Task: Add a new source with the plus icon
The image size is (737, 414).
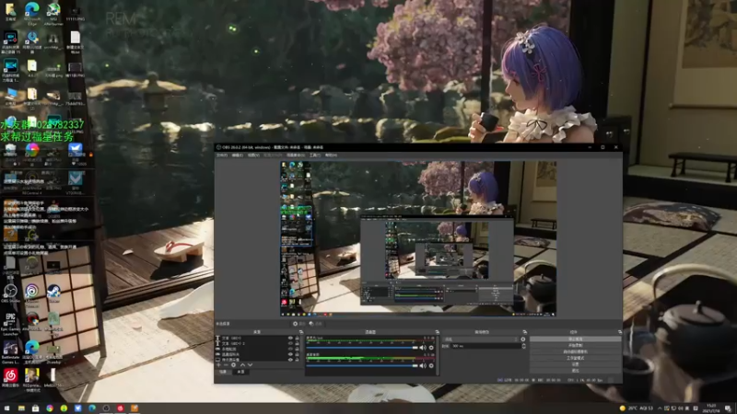Action: [218, 365]
